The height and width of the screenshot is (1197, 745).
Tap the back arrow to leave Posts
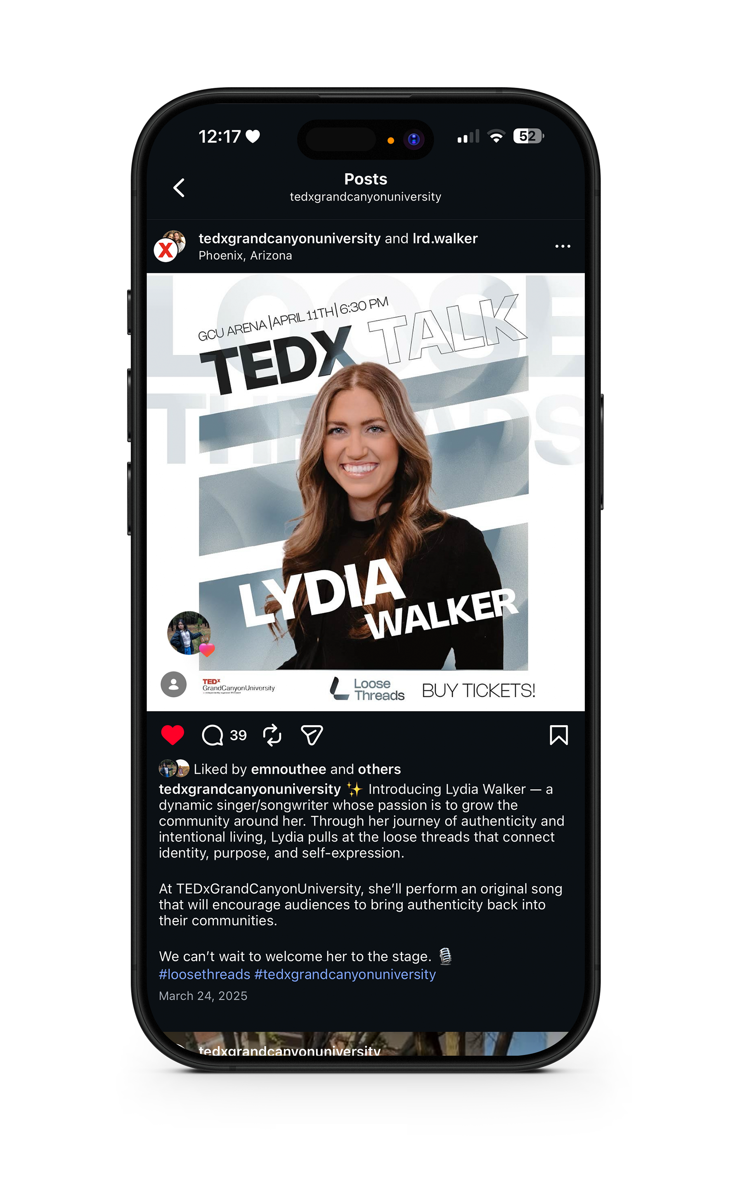(x=179, y=188)
